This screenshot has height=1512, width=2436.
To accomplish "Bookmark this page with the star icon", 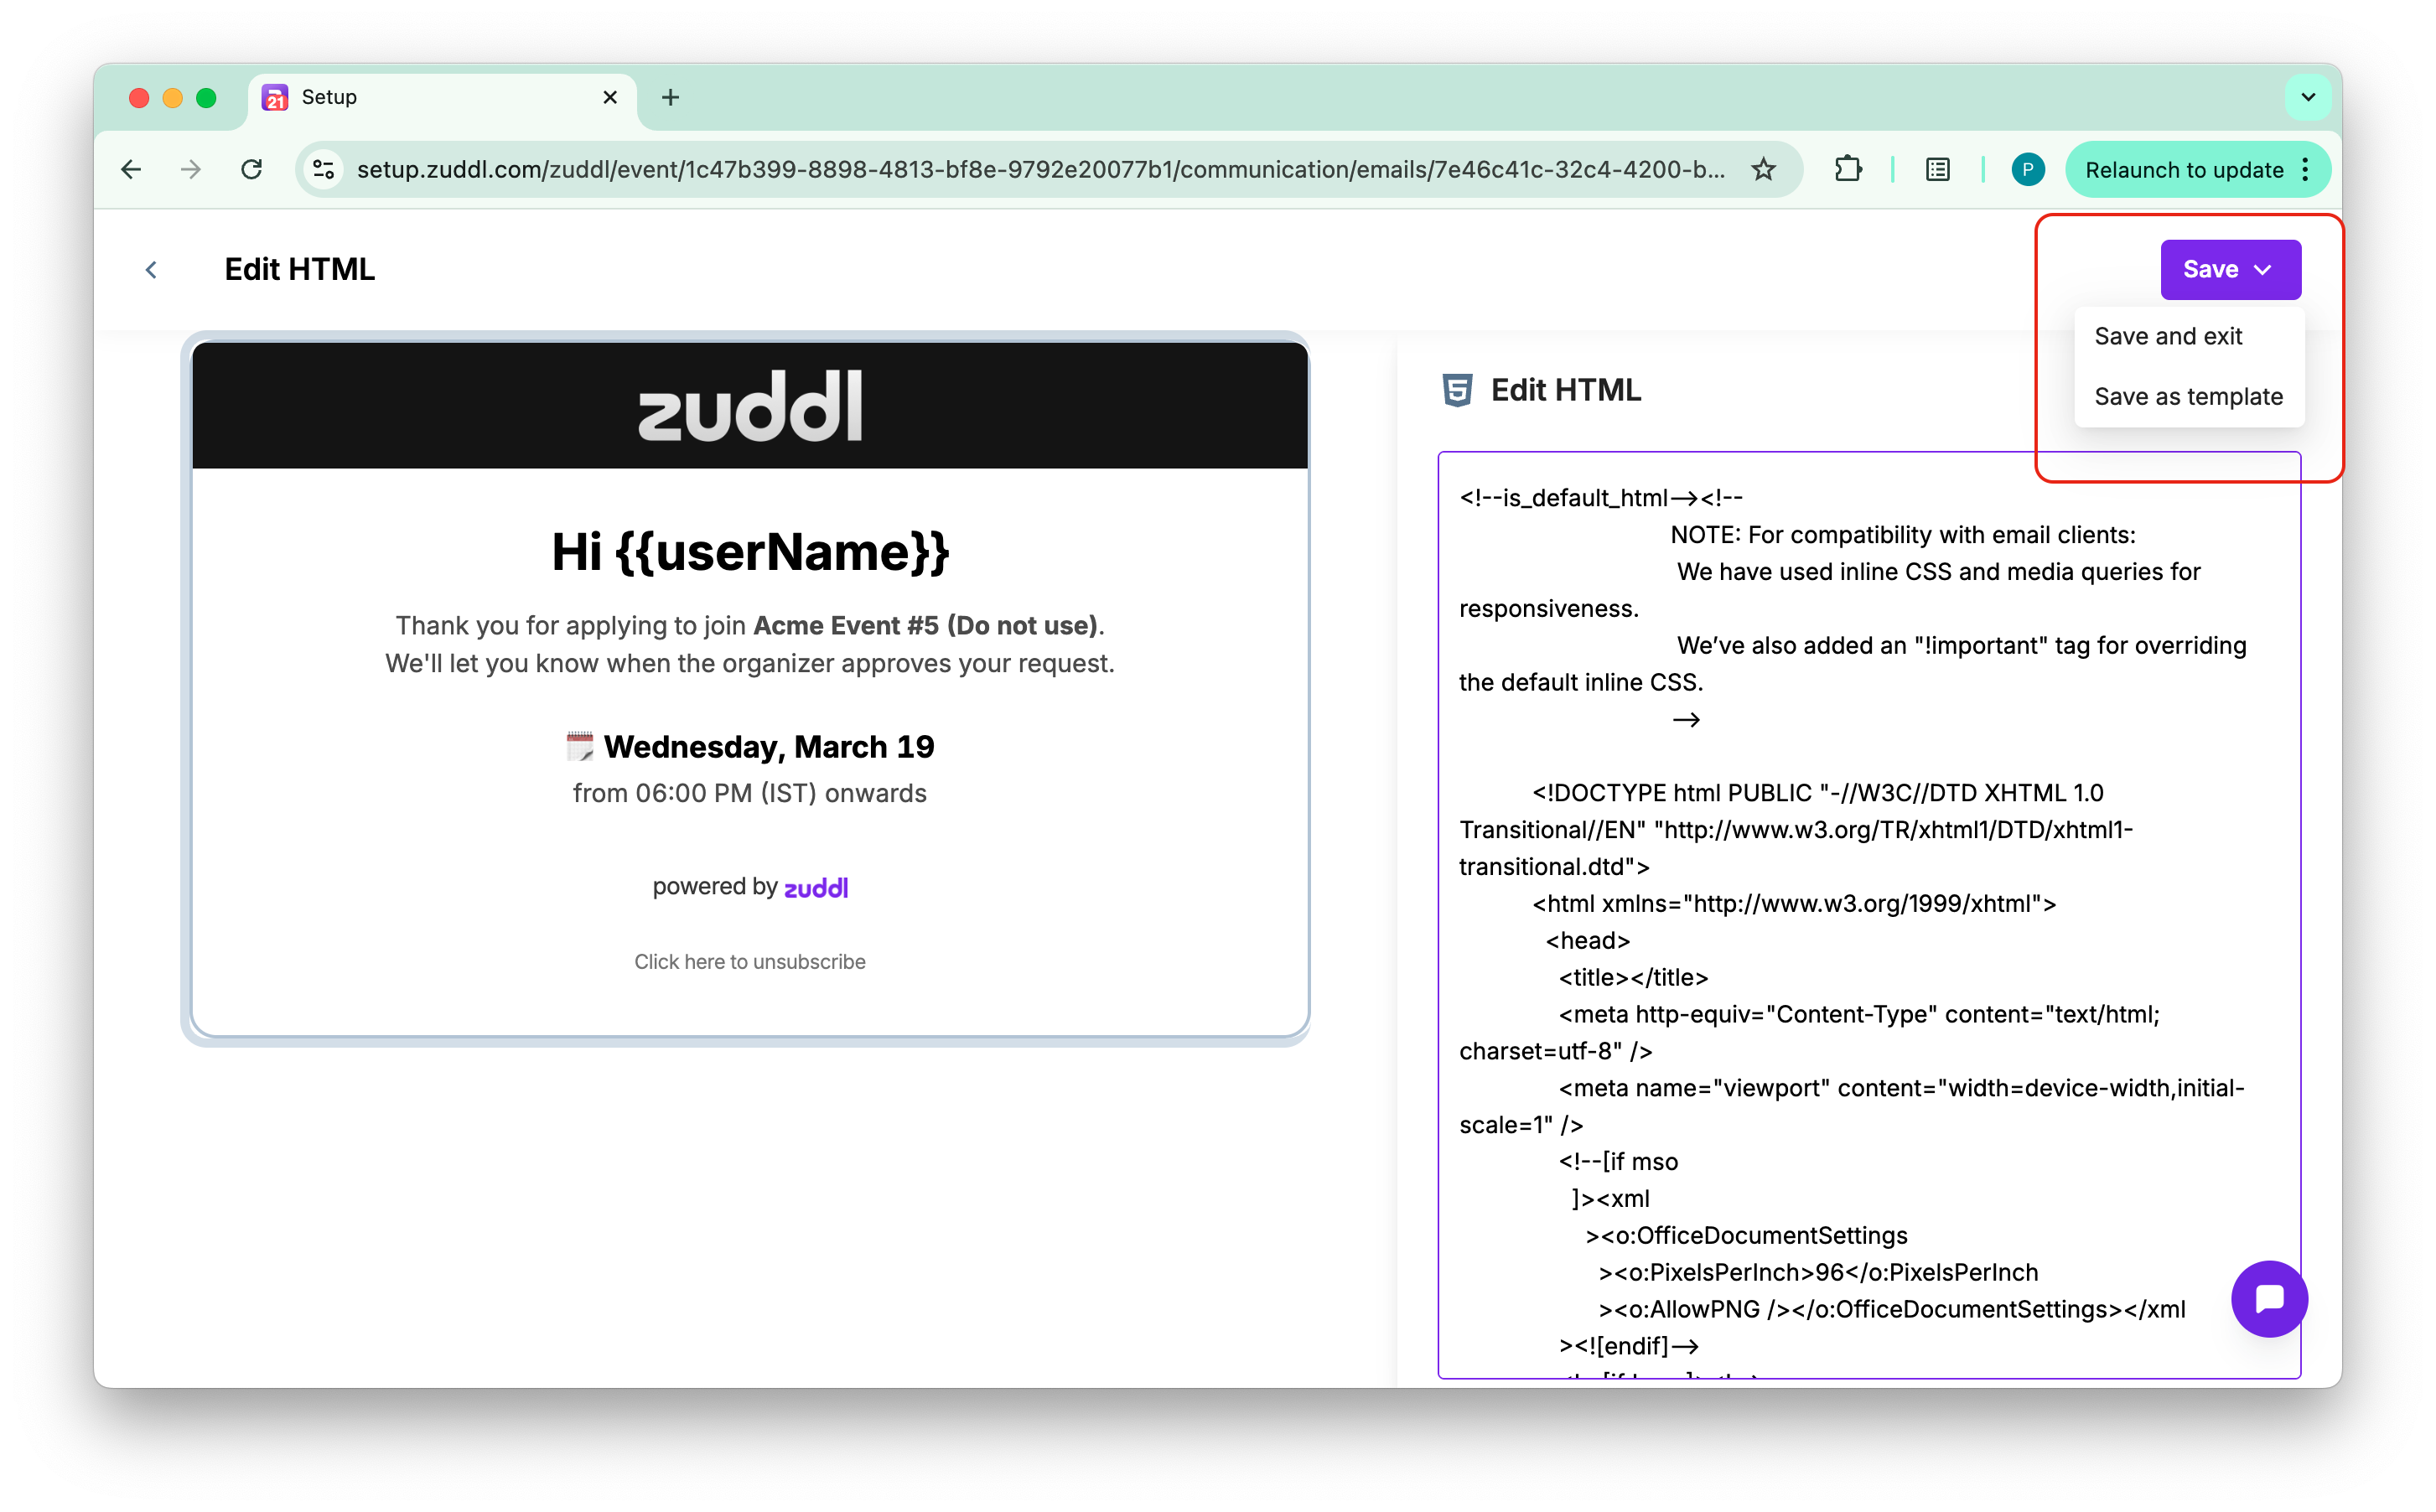I will click(1763, 170).
